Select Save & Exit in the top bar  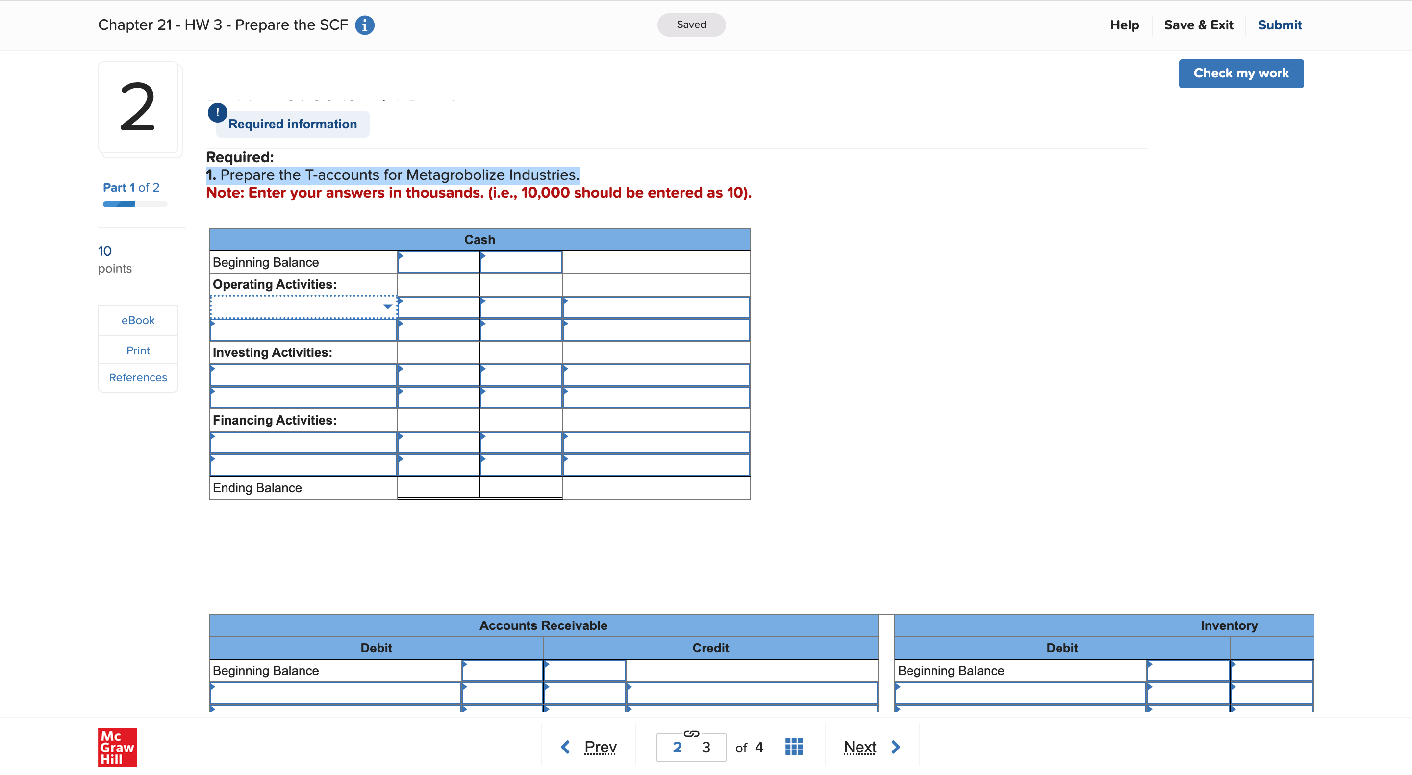1199,25
